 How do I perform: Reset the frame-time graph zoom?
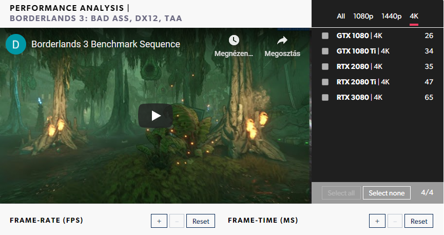pyautogui.click(x=419, y=221)
